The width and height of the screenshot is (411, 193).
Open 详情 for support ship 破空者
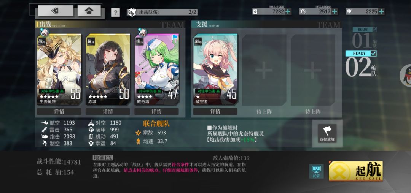point(215,111)
